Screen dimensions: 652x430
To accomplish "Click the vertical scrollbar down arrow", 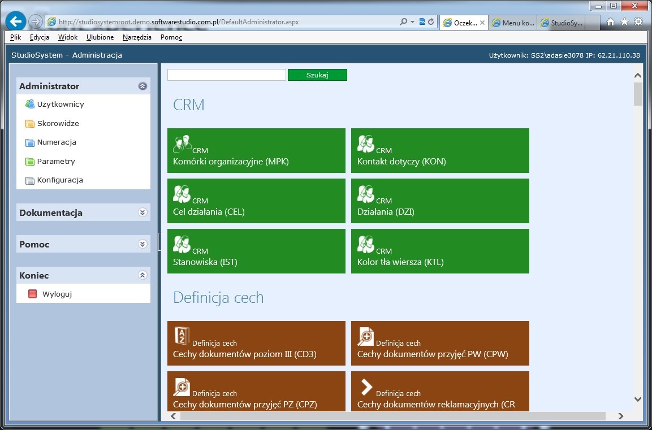I will pos(638,399).
